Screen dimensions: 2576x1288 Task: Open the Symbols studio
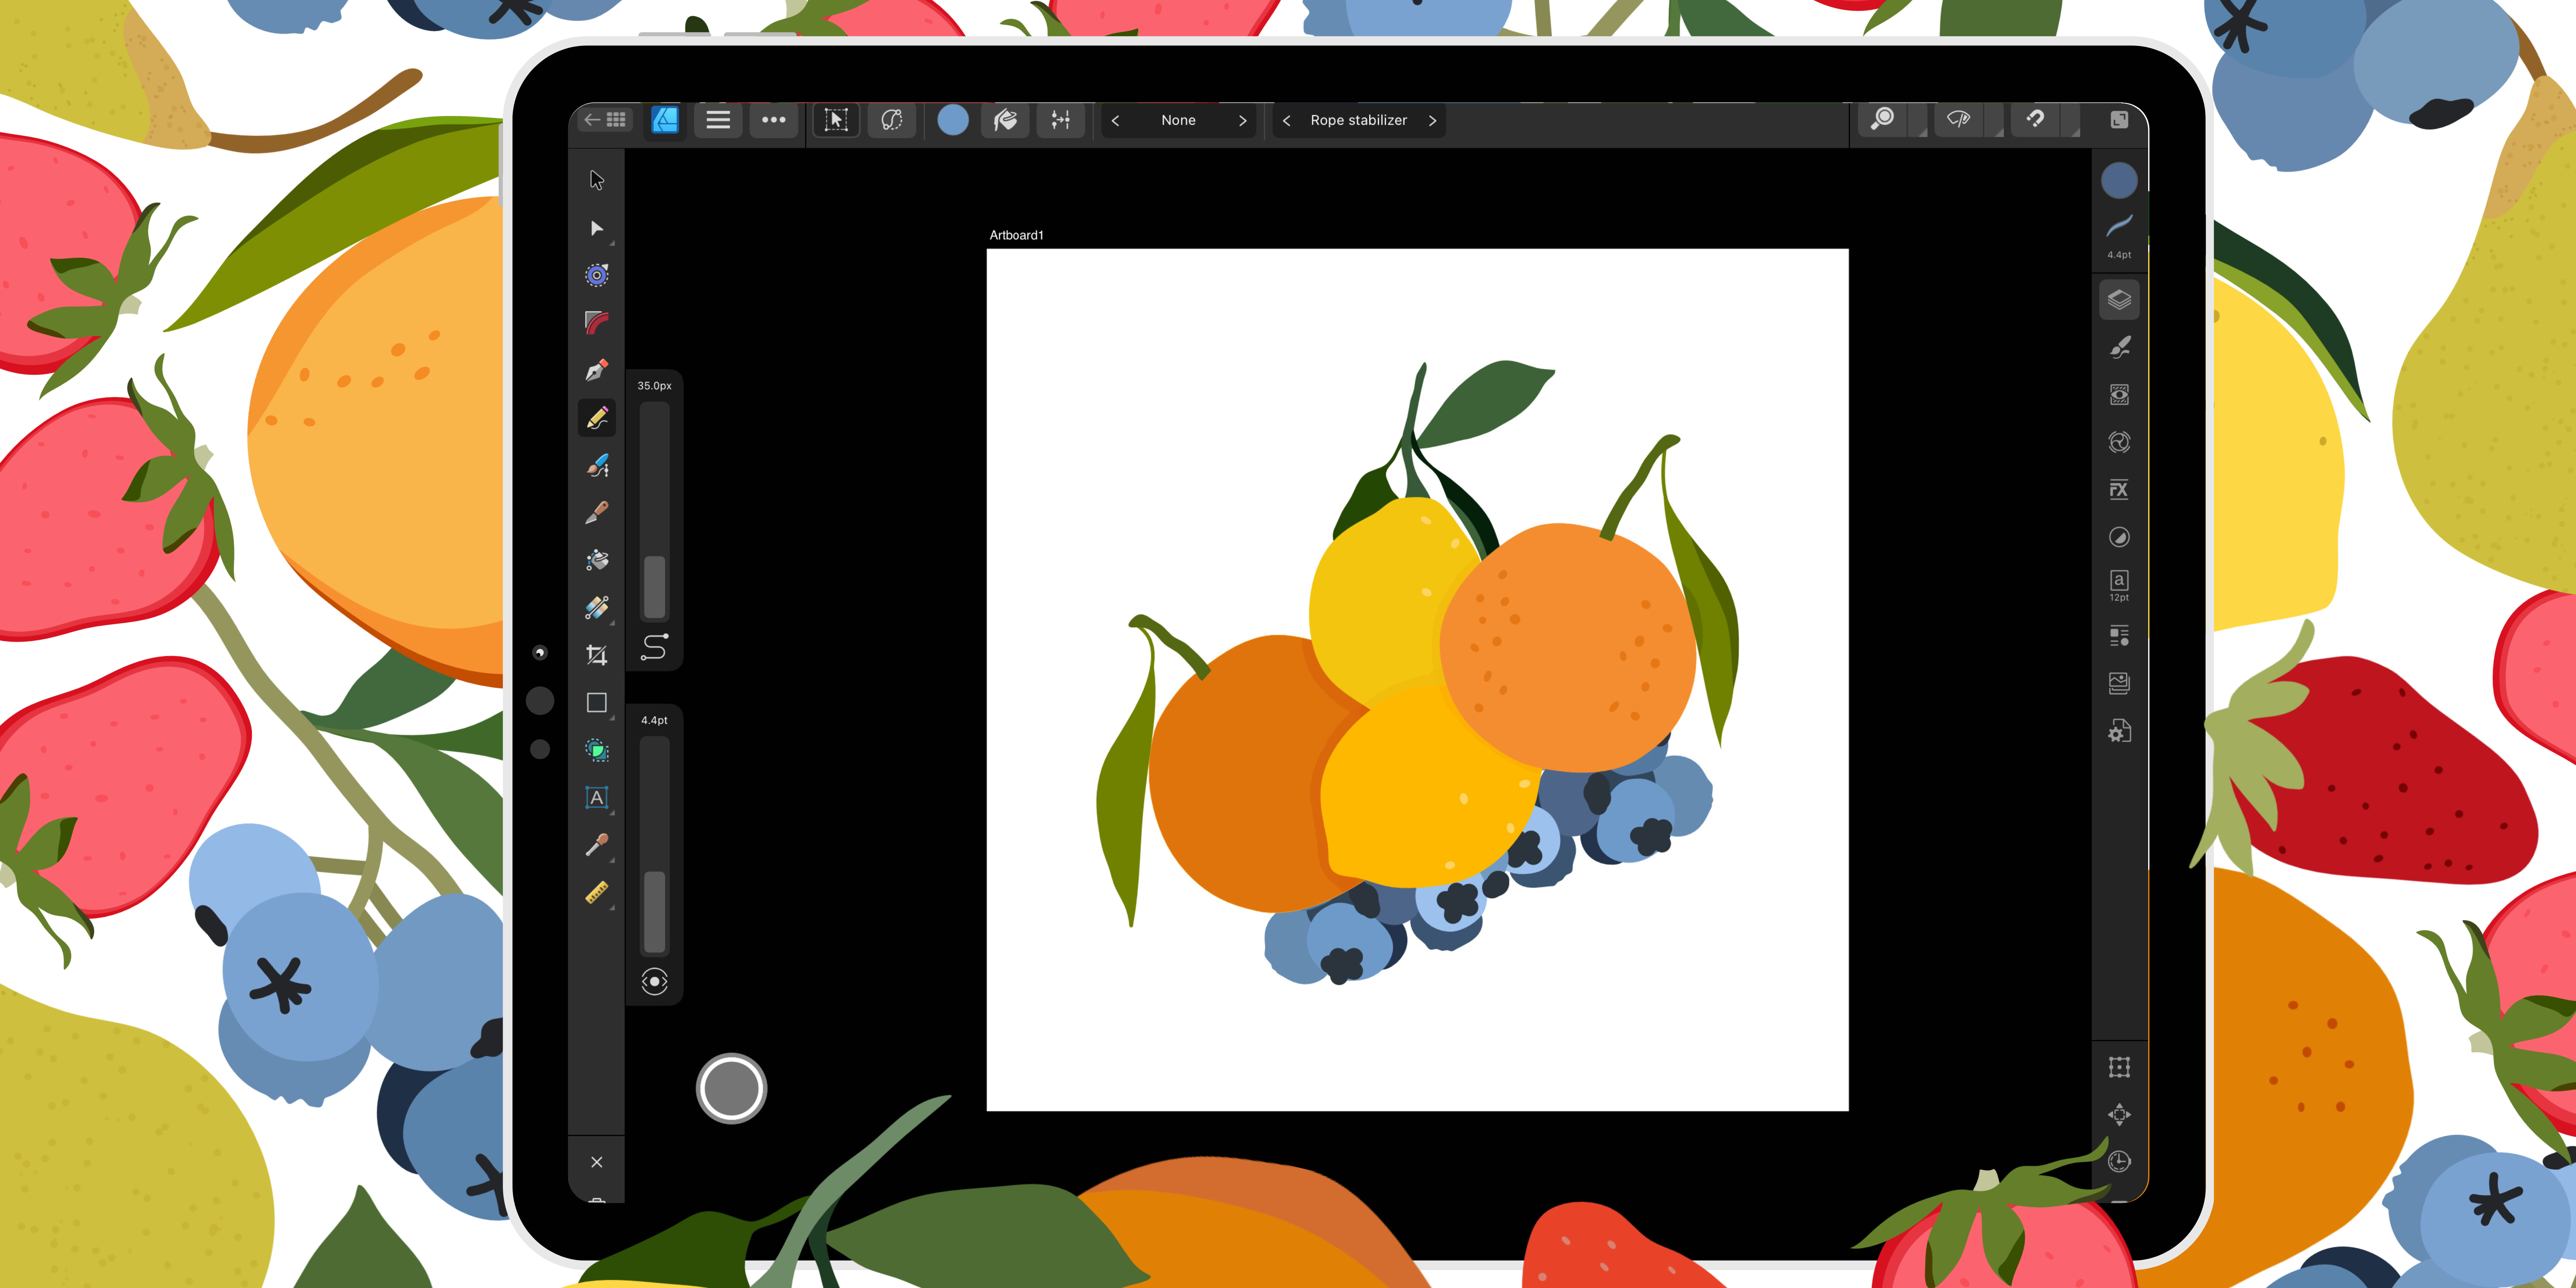tap(2119, 442)
